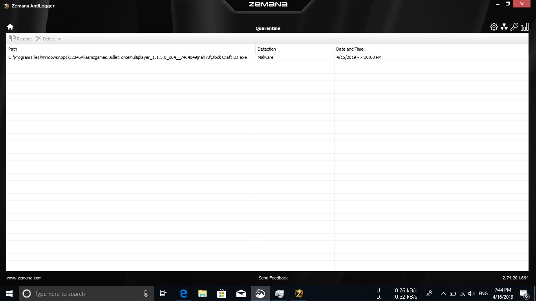This screenshot has width=536, height=301.
Task: Open settings via the gear icon
Action: tap(494, 27)
